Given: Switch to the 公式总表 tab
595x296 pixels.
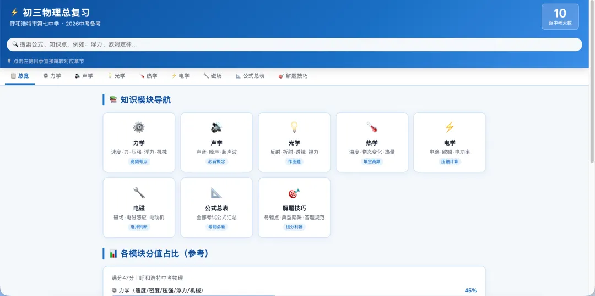Looking at the screenshot, I should [x=250, y=76].
